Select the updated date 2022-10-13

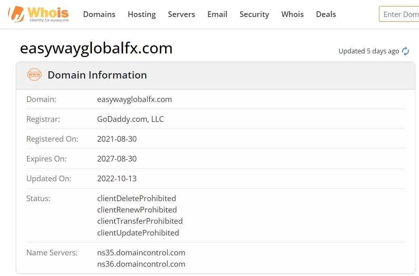click(x=117, y=178)
